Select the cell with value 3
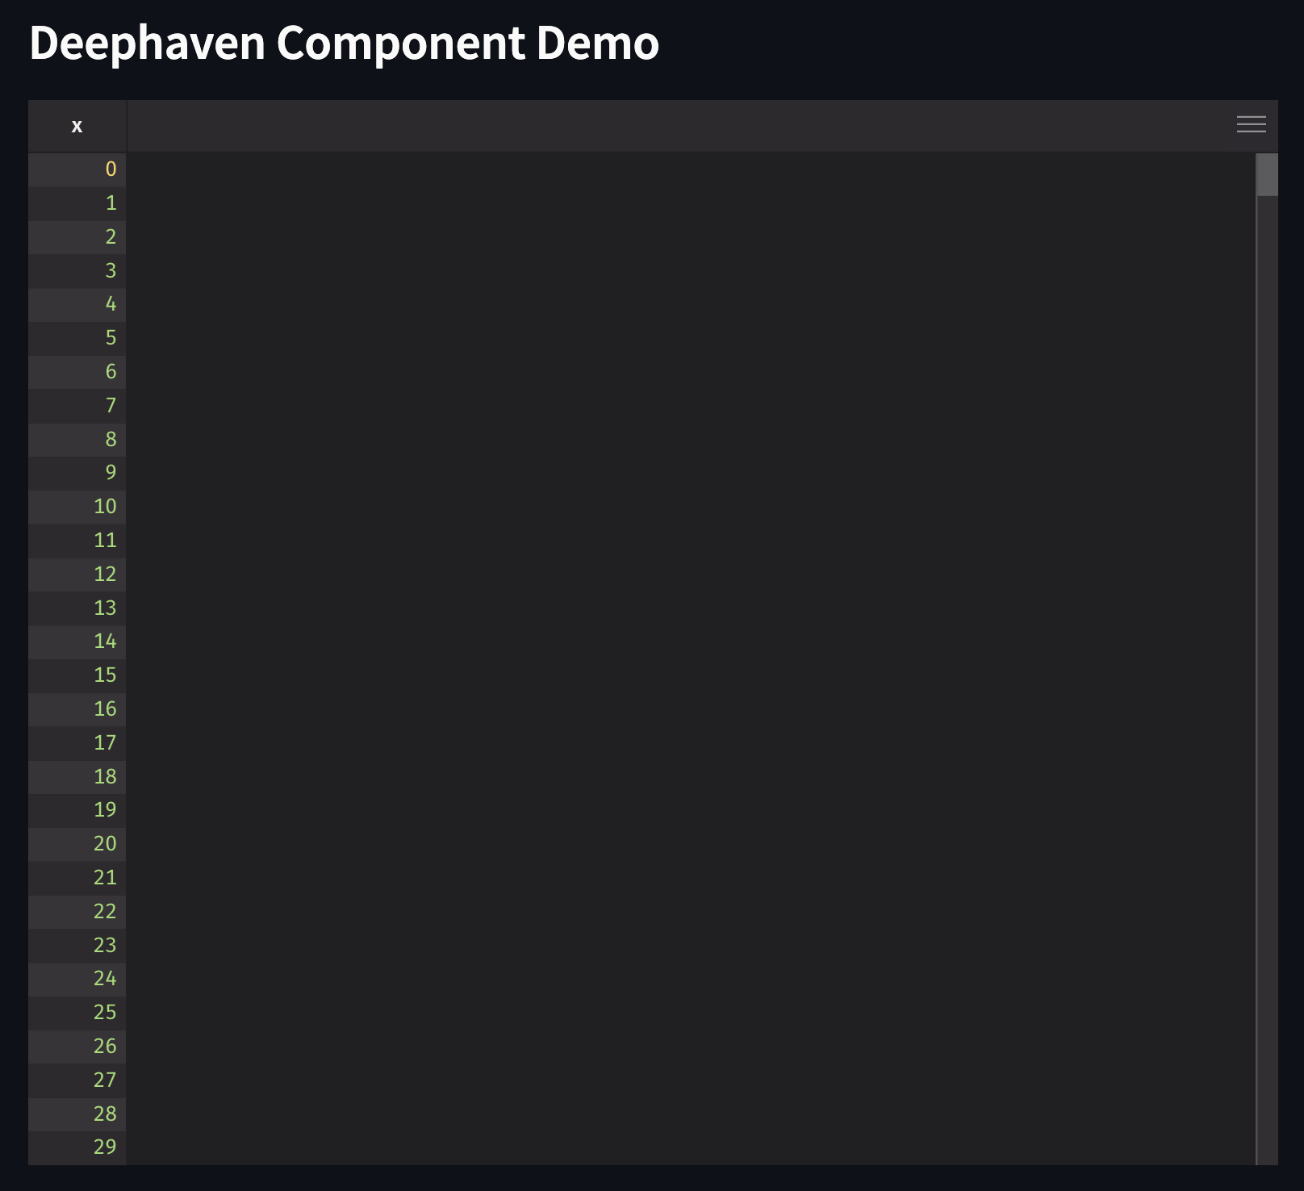Viewport: 1304px width, 1191px height. 77,270
